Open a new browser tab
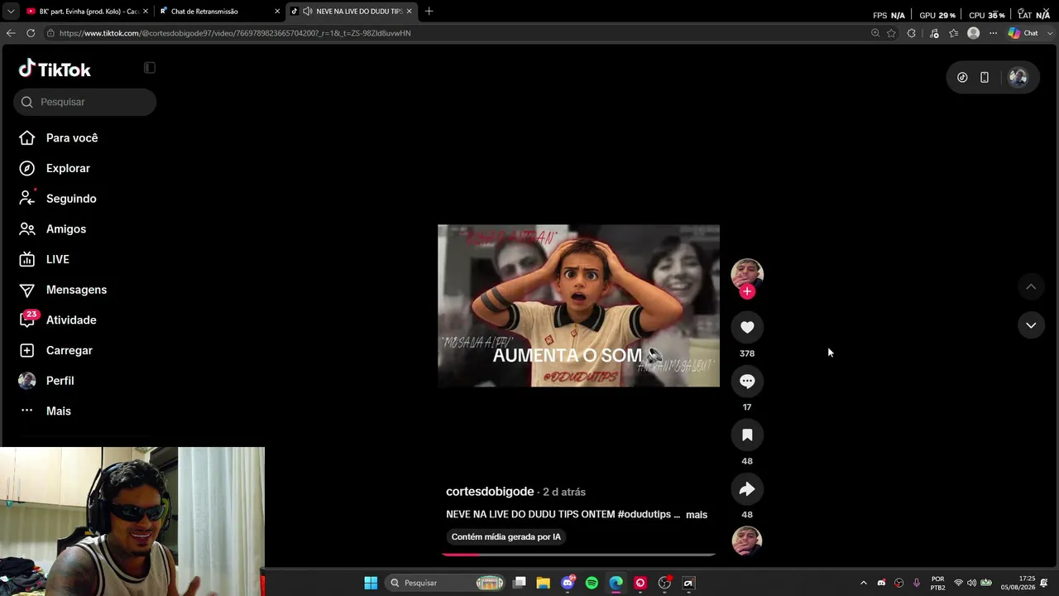 point(429,12)
